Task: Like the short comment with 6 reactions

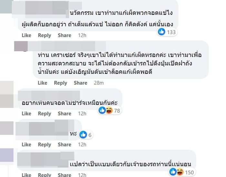Action: click(26, 144)
